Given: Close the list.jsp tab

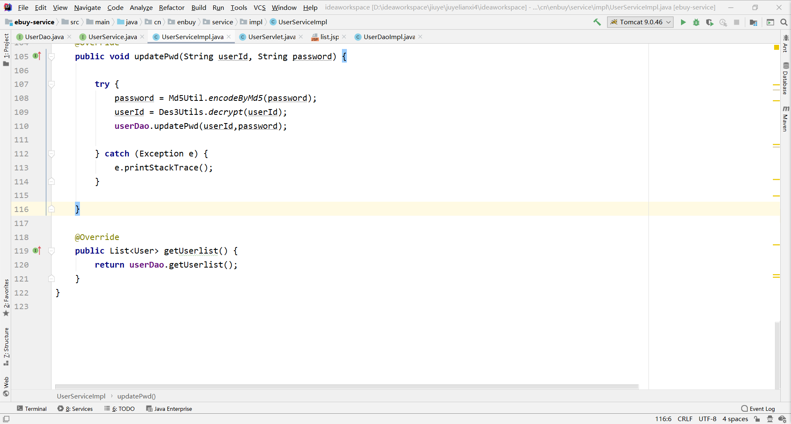Looking at the screenshot, I should (x=344, y=37).
